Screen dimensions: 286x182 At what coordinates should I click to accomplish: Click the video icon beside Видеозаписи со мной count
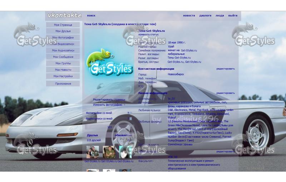130,119
